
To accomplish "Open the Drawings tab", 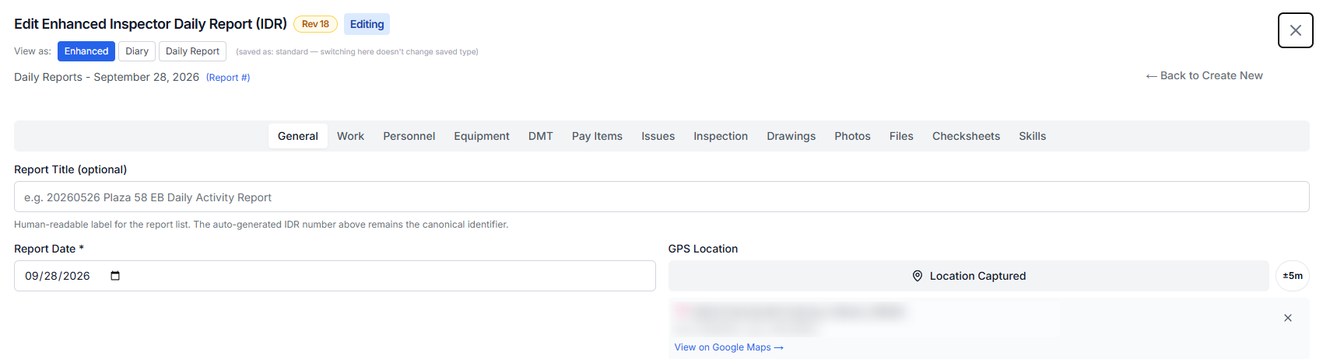I will [791, 136].
